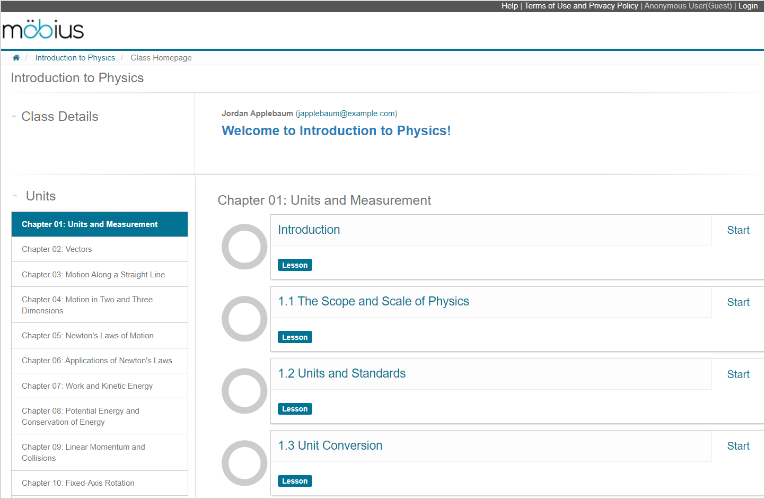Click Lesson badge under Introduction
The image size is (765, 499).
(x=295, y=265)
